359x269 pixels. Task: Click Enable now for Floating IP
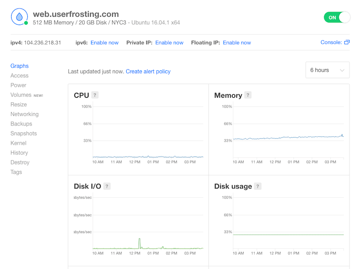pyautogui.click(x=237, y=43)
